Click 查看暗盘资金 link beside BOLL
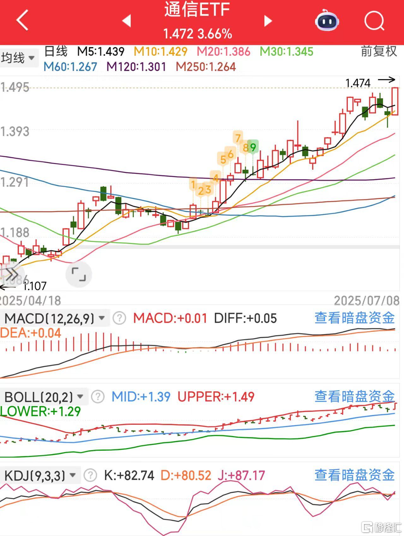Image resolution: width=404 pixels, height=536 pixels. coord(354,396)
